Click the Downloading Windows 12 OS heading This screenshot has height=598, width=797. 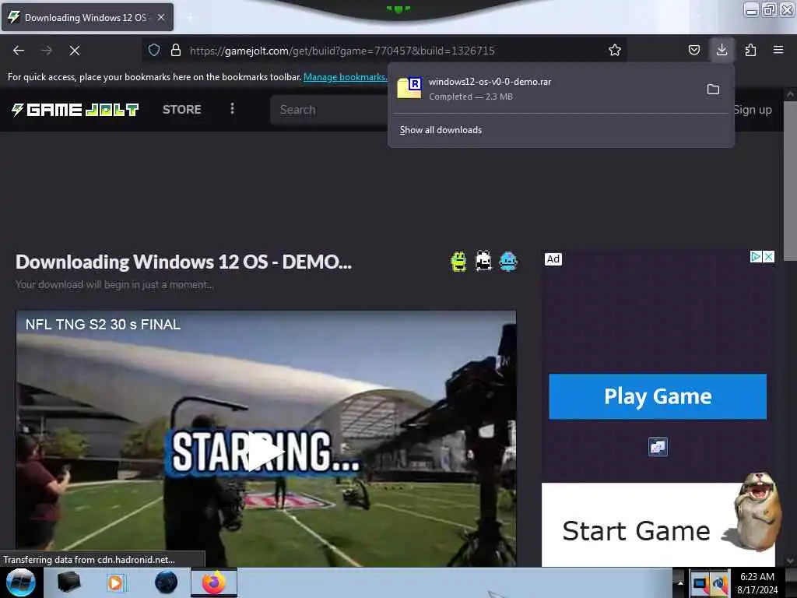184,262
